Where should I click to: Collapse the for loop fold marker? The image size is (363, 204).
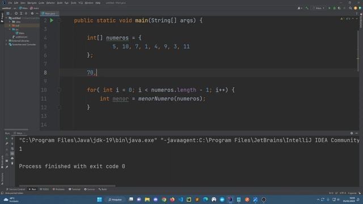pos(59,90)
